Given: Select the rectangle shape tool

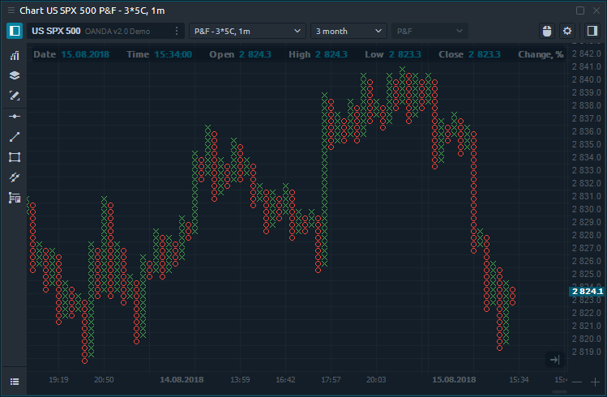Looking at the screenshot, I should click(15, 157).
